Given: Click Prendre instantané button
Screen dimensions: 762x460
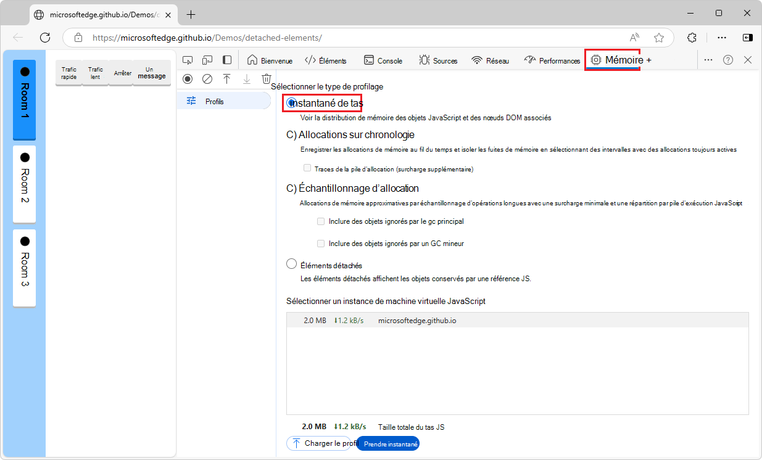Looking at the screenshot, I should point(388,444).
